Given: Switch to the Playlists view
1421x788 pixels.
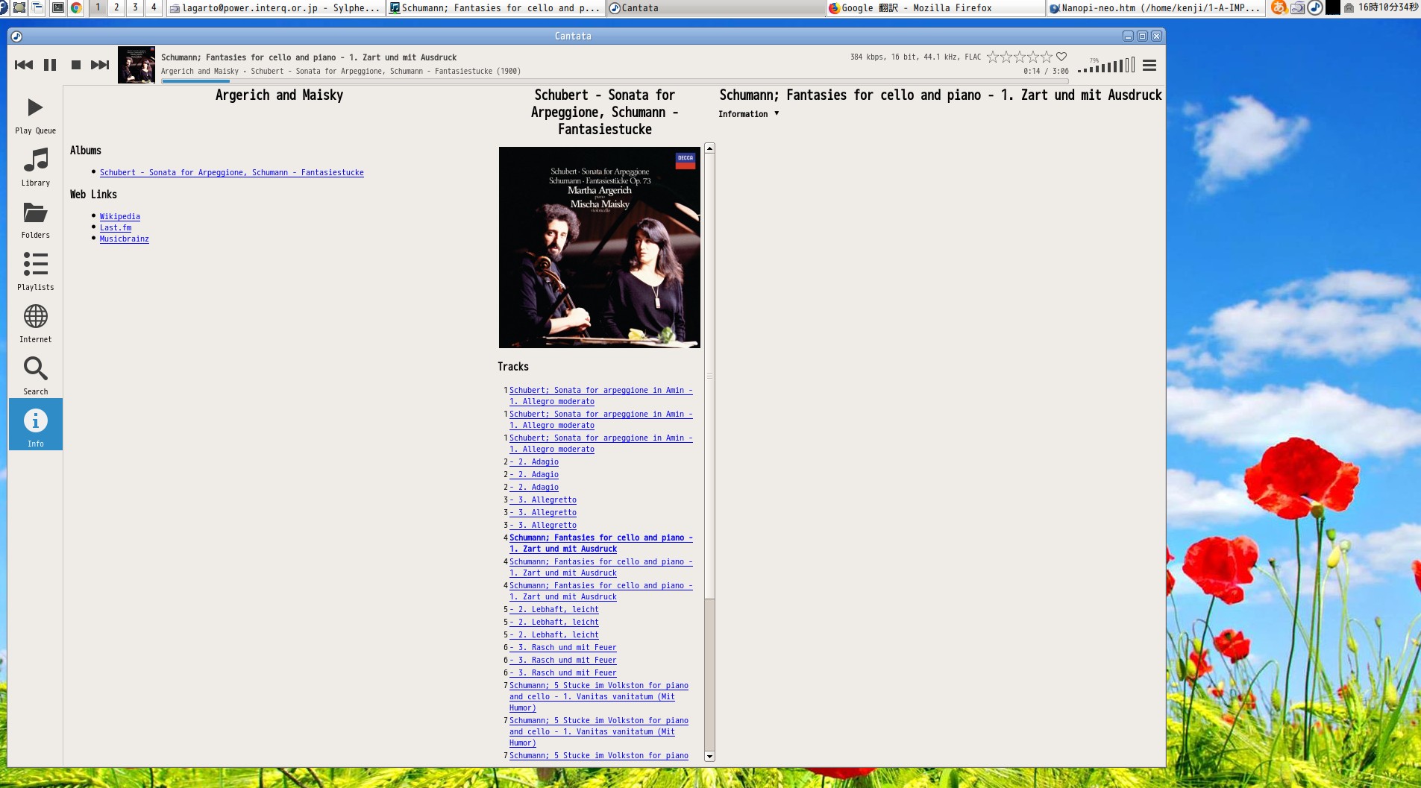Looking at the screenshot, I should (35, 272).
